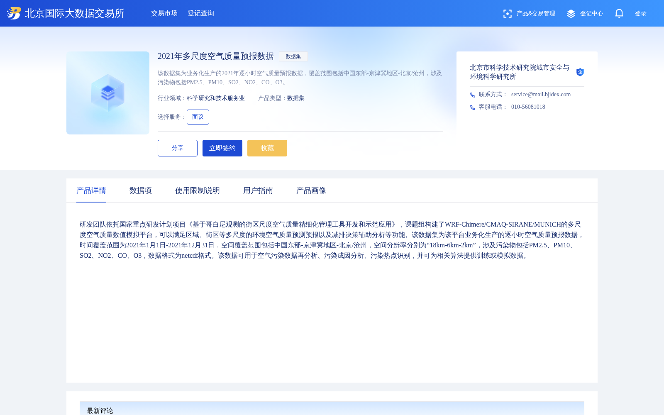Click the 立即签约 button
This screenshot has height=415, width=664.
click(222, 148)
